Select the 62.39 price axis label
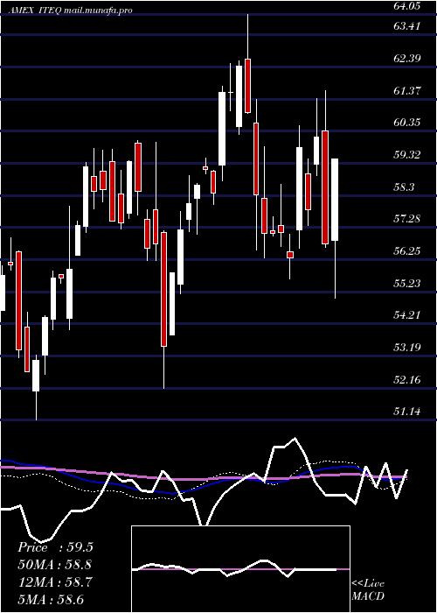The height and width of the screenshot is (613, 437). click(x=406, y=59)
